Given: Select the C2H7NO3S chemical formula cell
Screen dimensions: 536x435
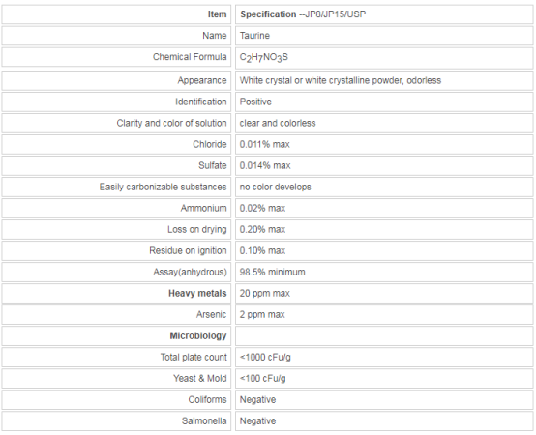Looking at the screenshot, I should pyautogui.click(x=384, y=57).
